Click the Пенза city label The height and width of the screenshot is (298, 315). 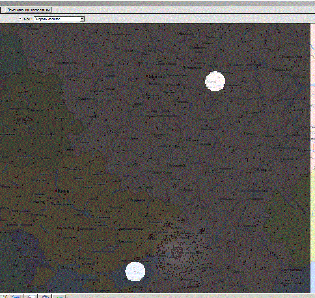point(249,133)
